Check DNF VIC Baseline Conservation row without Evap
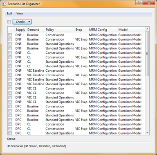157x155 pixels. point(10,71)
